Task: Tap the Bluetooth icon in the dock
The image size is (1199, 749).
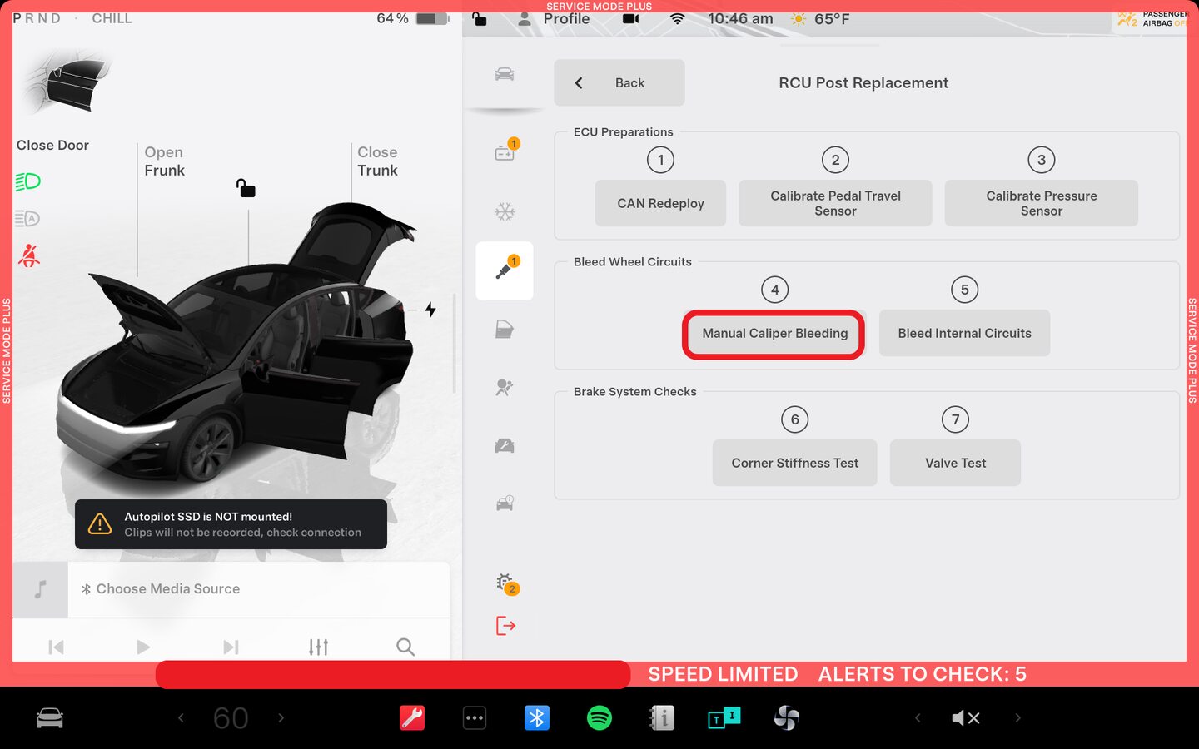Action: (536, 717)
